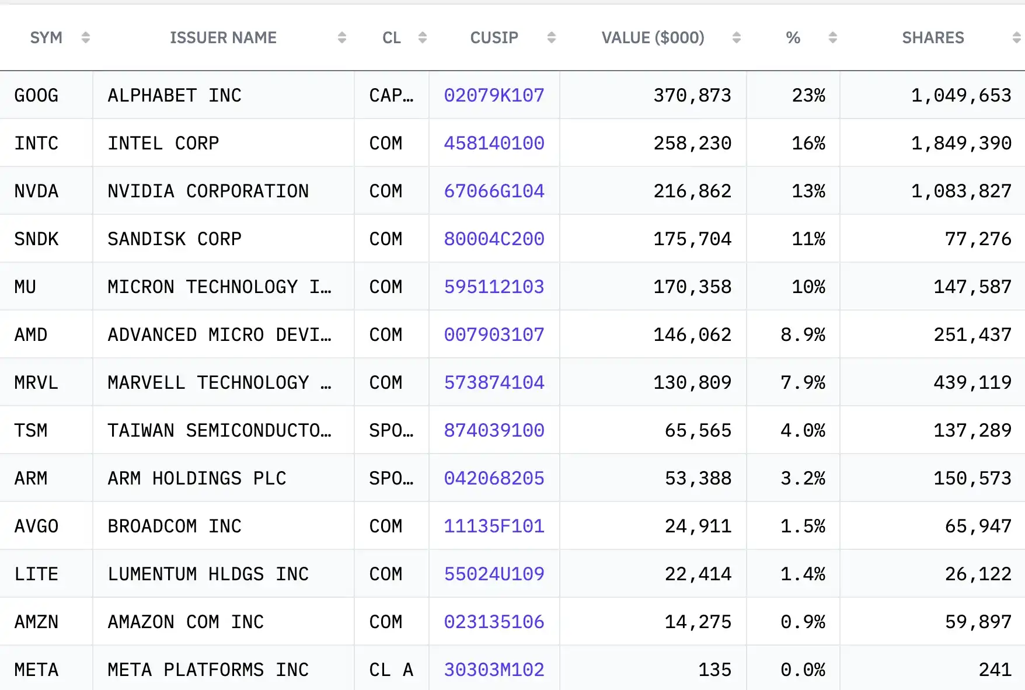Click the % column header label
The image size is (1025, 690).
pos(793,38)
